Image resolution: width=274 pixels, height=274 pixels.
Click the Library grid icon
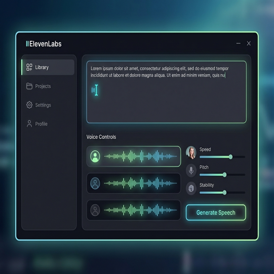tap(29, 67)
